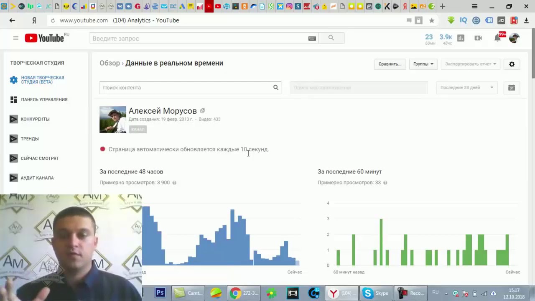Screen dimensions: 535x301
Task: Click the channel avatar thumbnail
Action: [x=113, y=120]
